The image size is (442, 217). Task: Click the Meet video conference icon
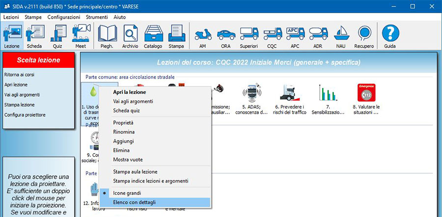click(81, 36)
